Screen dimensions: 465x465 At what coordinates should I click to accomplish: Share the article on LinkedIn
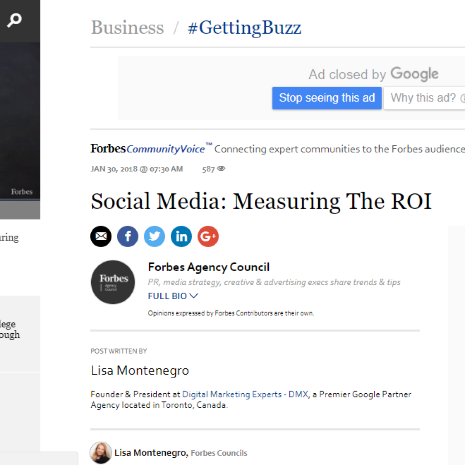pyautogui.click(x=181, y=236)
